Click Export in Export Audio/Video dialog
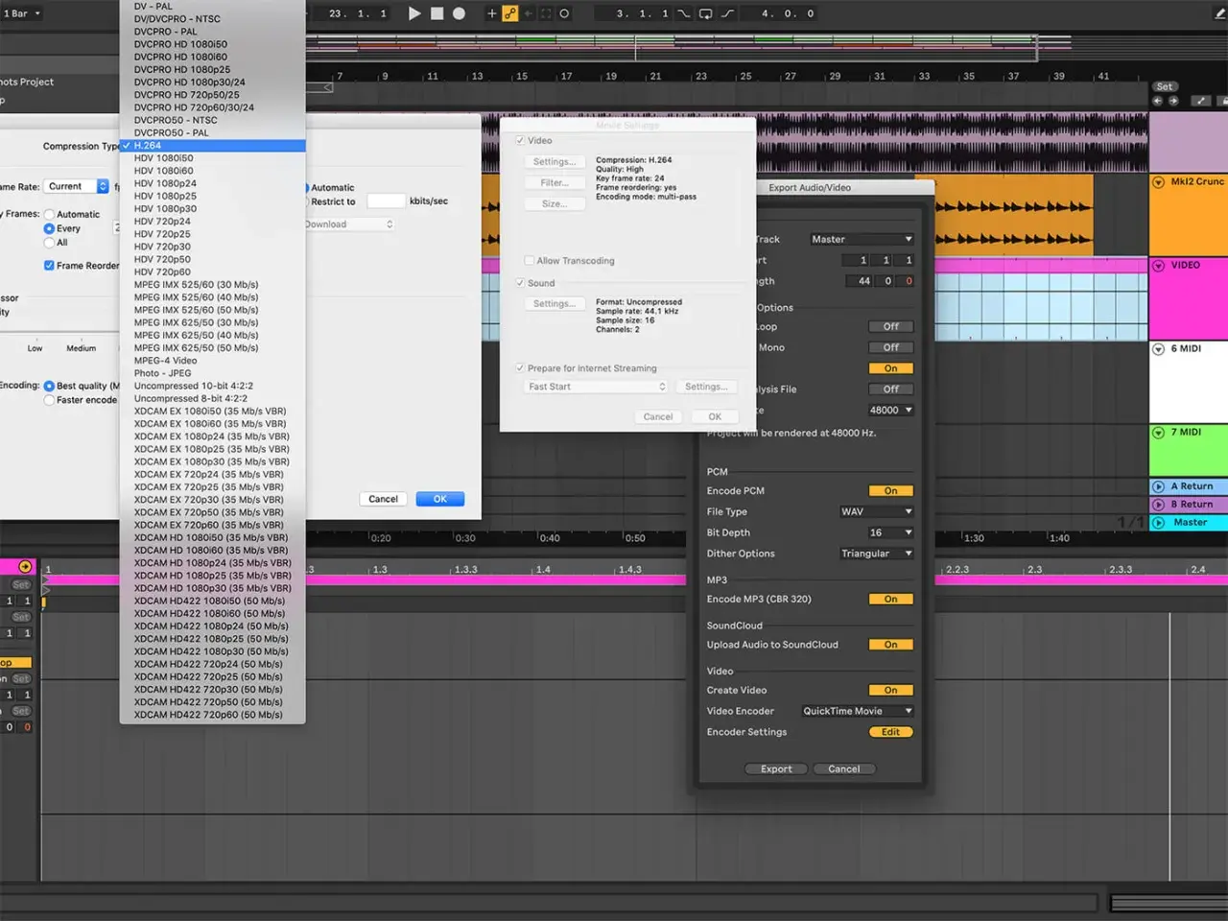The image size is (1228, 921). pyautogui.click(x=777, y=769)
